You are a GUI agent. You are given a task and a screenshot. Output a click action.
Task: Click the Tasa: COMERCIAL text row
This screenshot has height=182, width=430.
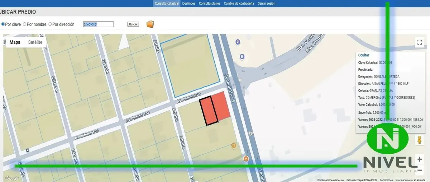click(387, 98)
